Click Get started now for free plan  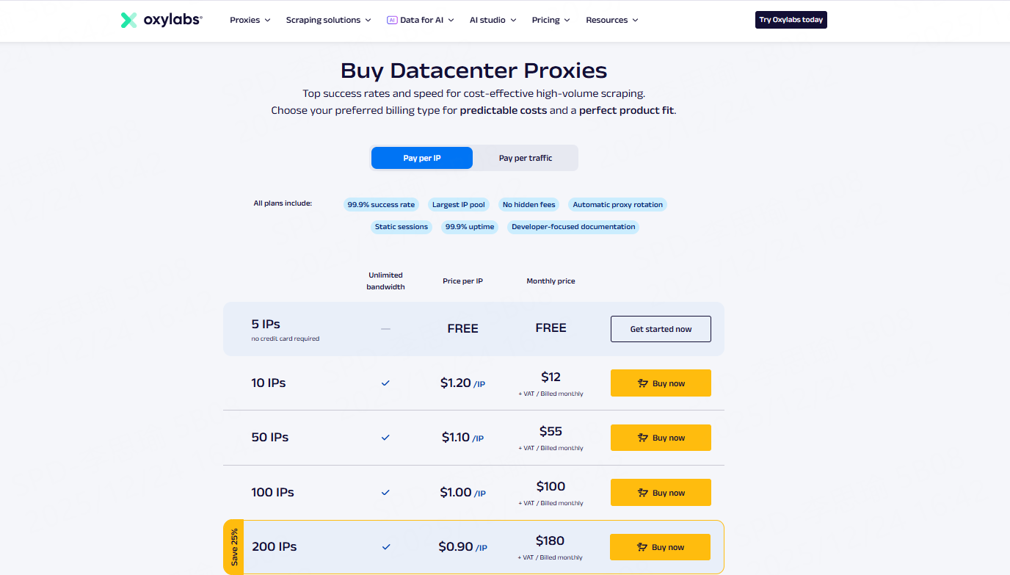click(661, 329)
